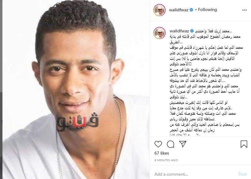The image size is (251, 179).
Task: Open the three-dot more options menu
Action: [x=245, y=10]
